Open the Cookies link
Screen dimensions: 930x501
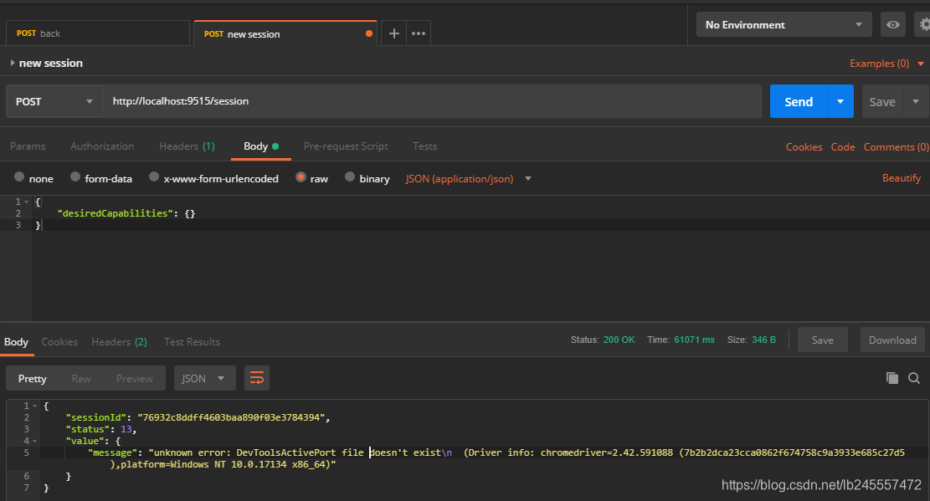pyautogui.click(x=804, y=147)
